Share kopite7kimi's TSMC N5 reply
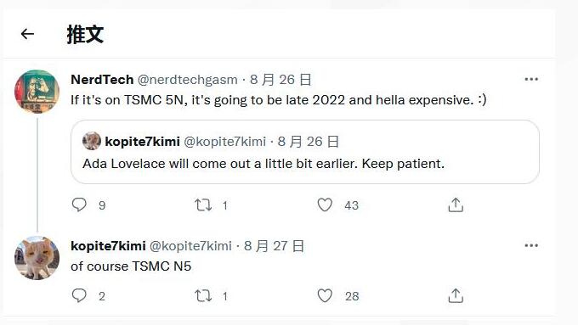This screenshot has height=325, width=578. pos(456,295)
